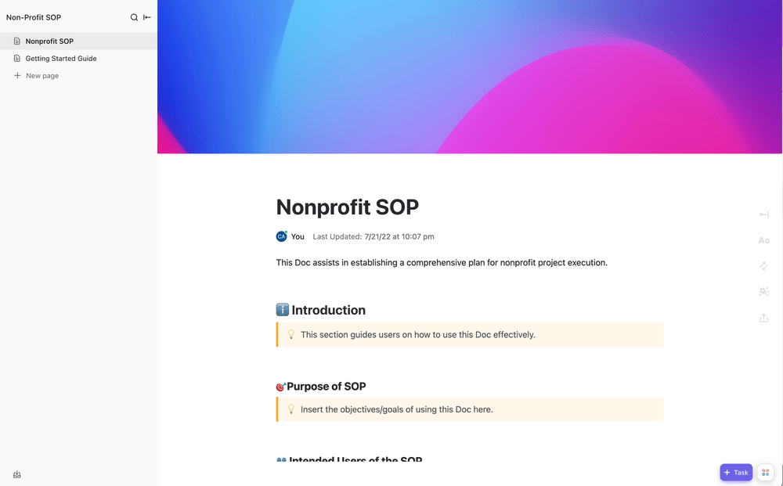Click the relationships link icon

(x=763, y=266)
